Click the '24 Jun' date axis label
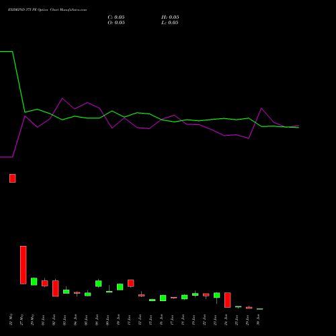The height and width of the screenshot is (336, 336). pyautogui.click(x=226, y=320)
